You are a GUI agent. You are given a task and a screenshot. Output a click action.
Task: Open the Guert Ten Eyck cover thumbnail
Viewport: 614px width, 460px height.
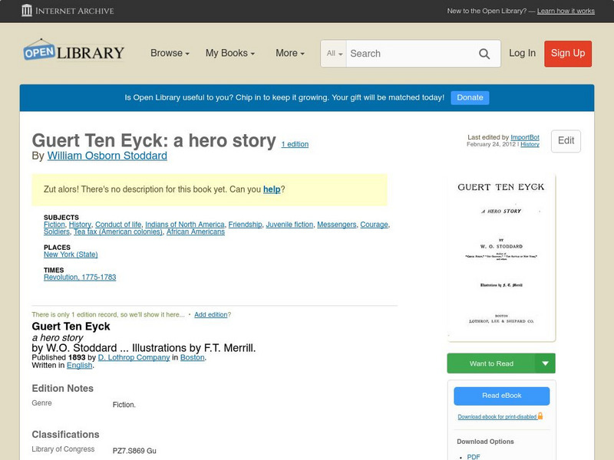(501, 257)
